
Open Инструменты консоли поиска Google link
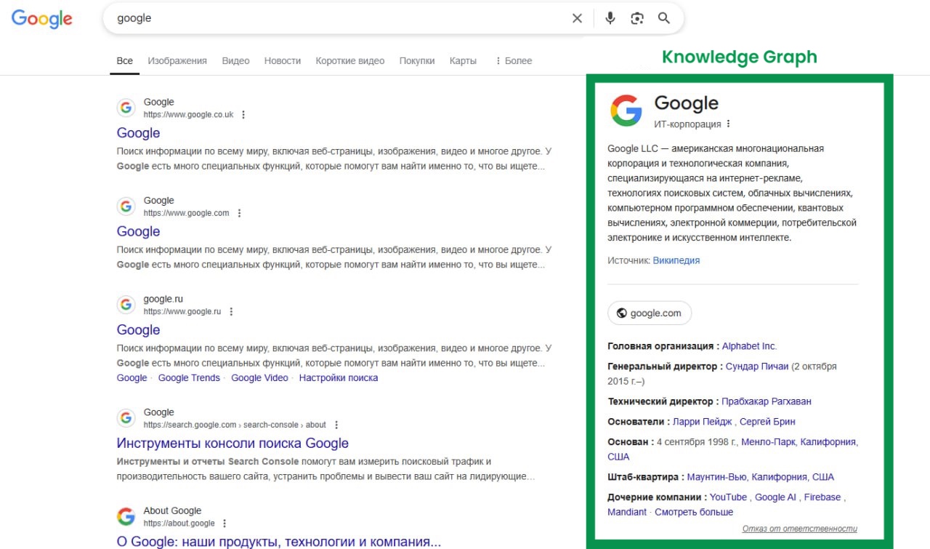click(232, 443)
